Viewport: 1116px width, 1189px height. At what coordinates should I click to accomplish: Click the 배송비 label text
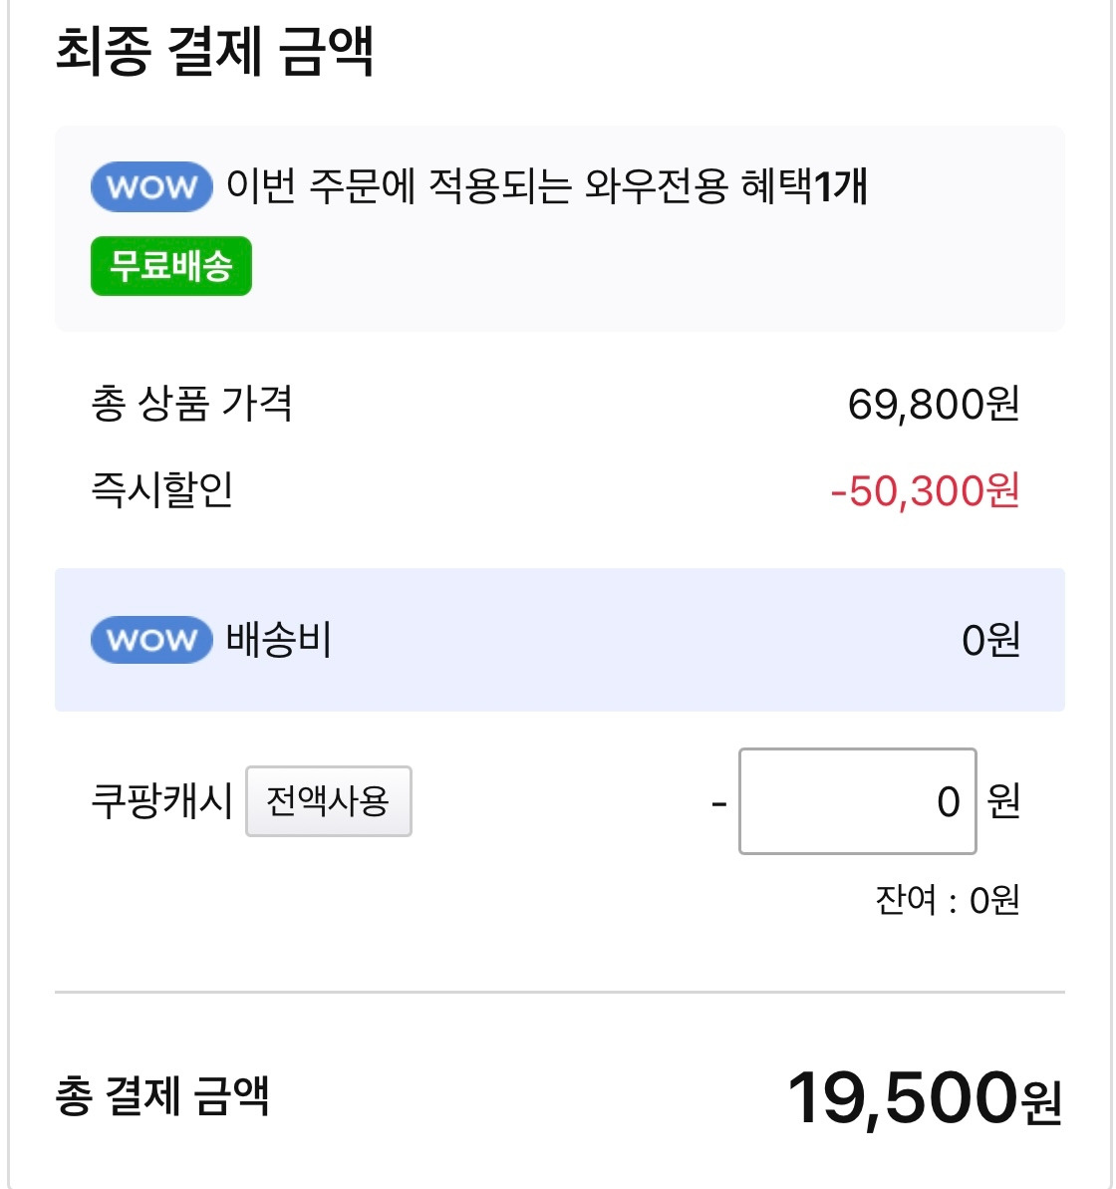(278, 639)
